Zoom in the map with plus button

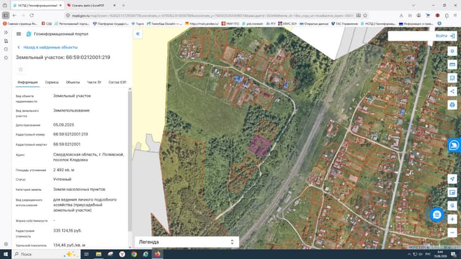(x=452, y=219)
